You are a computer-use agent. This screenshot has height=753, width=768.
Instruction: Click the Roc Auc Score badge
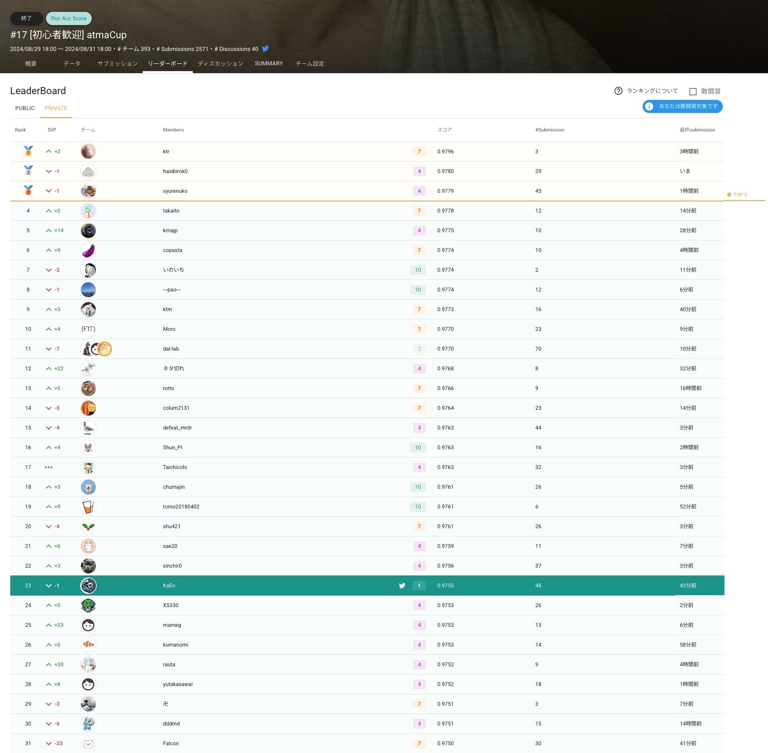point(69,18)
